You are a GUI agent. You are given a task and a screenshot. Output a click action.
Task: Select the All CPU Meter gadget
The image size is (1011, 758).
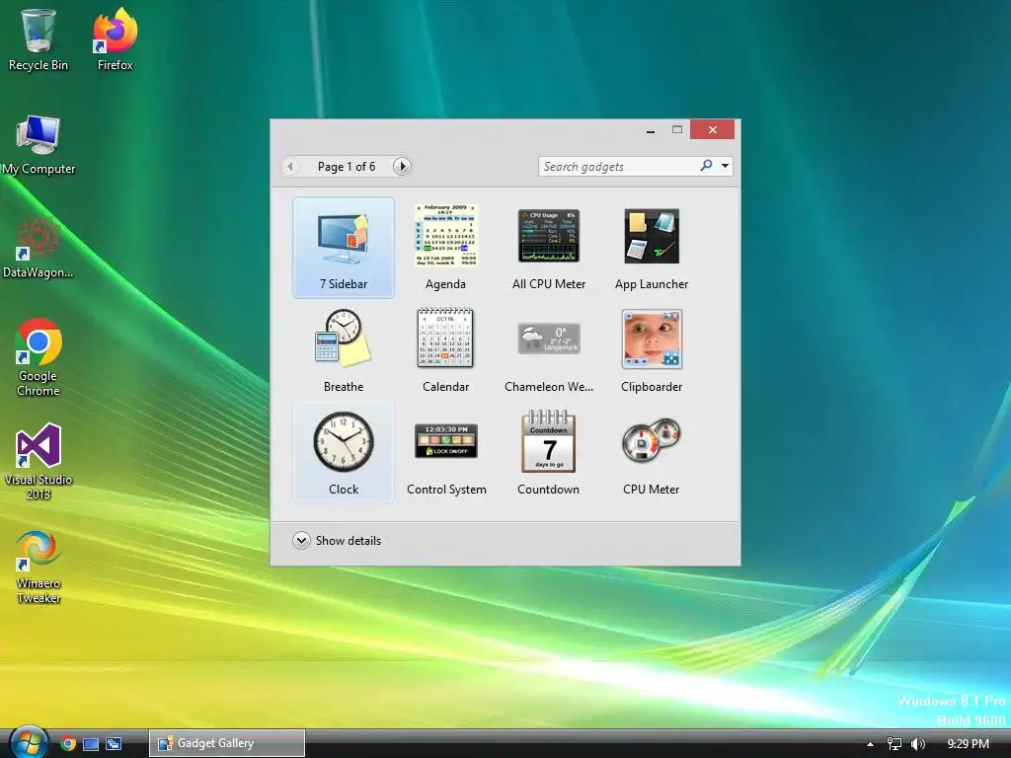click(549, 248)
